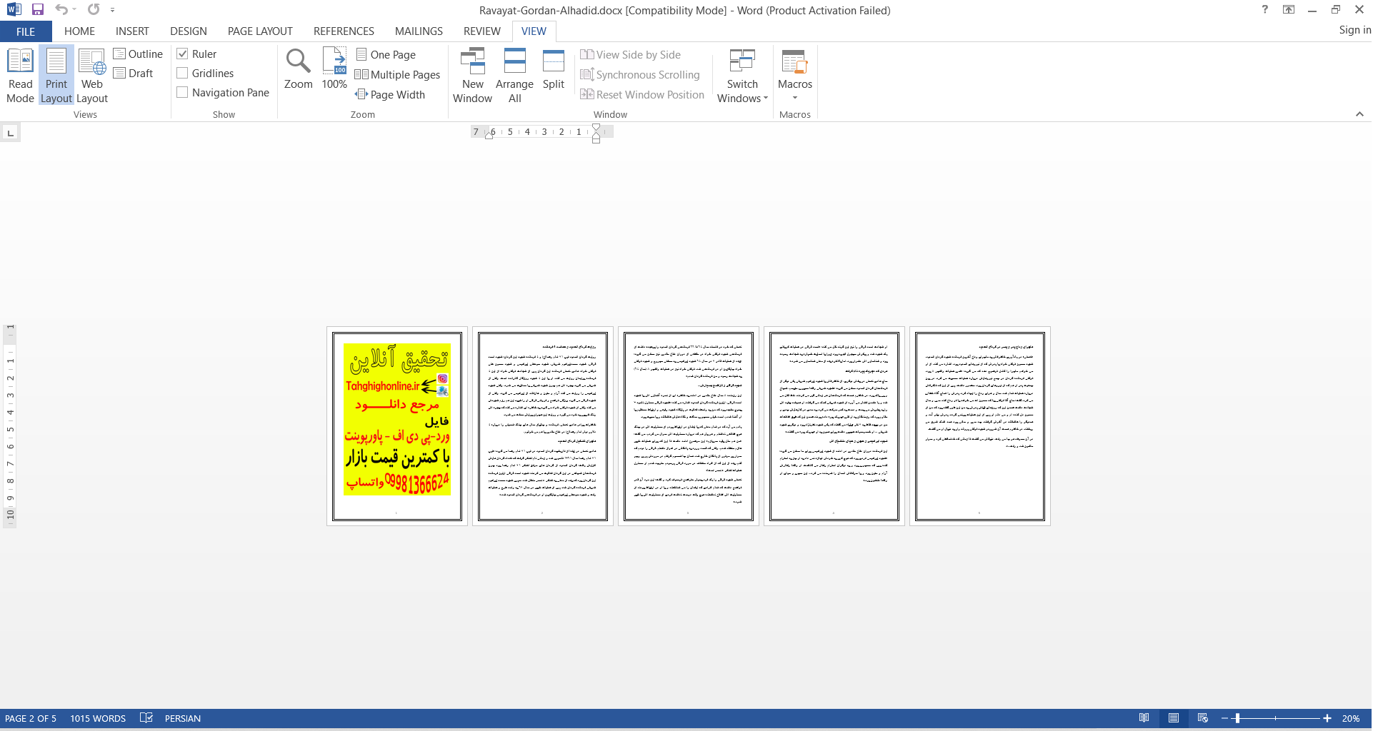
Task: Open word count 1015 WORDS
Action: [x=98, y=719]
